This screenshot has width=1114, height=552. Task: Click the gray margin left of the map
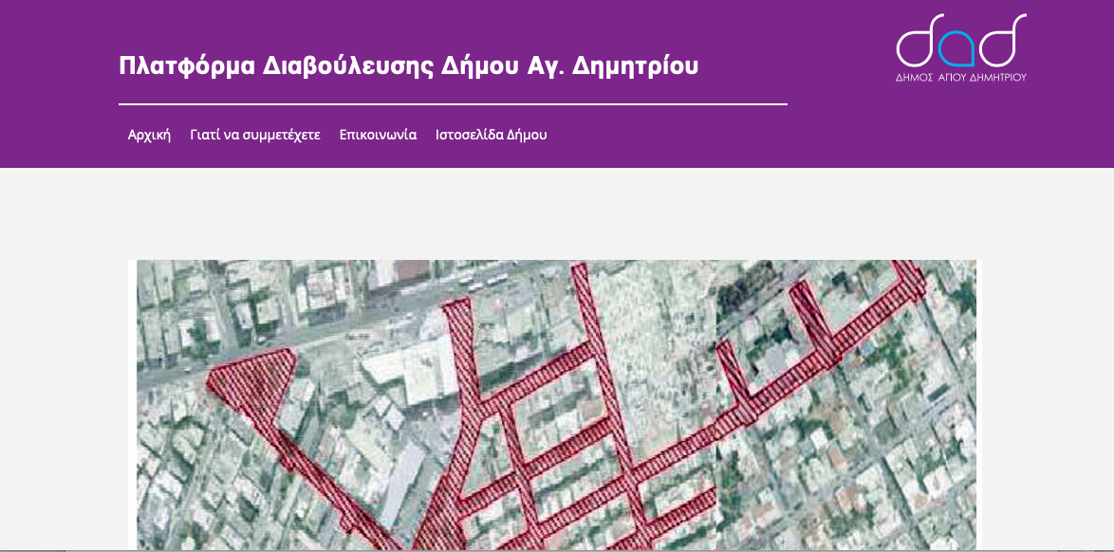[x=63, y=398]
